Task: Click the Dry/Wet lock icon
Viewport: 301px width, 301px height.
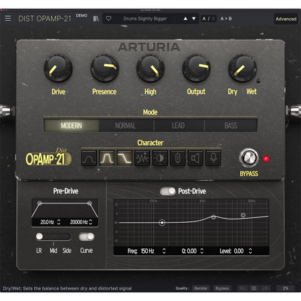Action: [x=258, y=81]
